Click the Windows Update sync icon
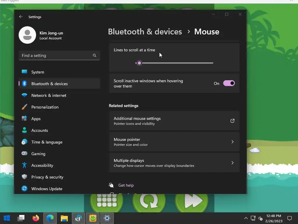Screen dimensions: 298x224 tap(24, 189)
